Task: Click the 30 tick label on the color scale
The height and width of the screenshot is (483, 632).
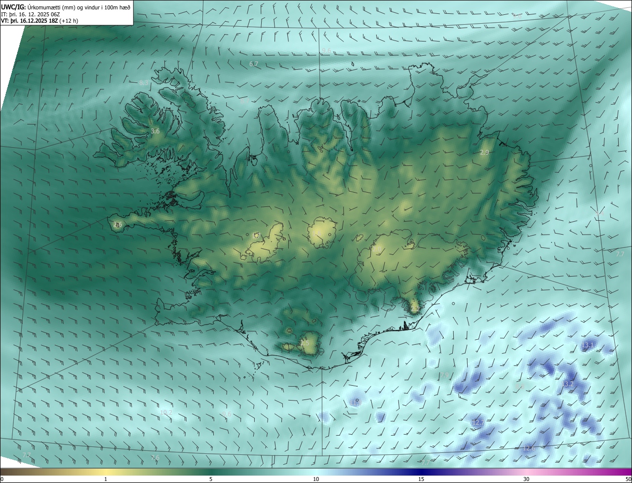Action: click(x=526, y=480)
